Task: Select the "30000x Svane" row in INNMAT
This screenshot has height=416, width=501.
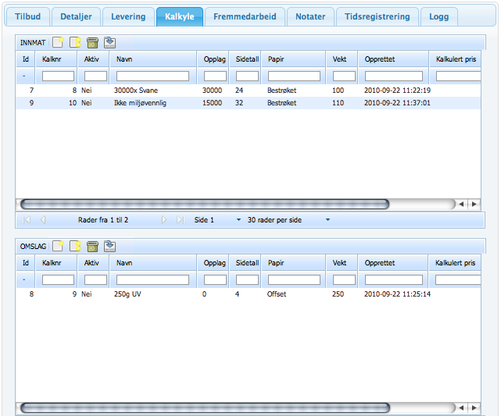Action: coord(136,91)
